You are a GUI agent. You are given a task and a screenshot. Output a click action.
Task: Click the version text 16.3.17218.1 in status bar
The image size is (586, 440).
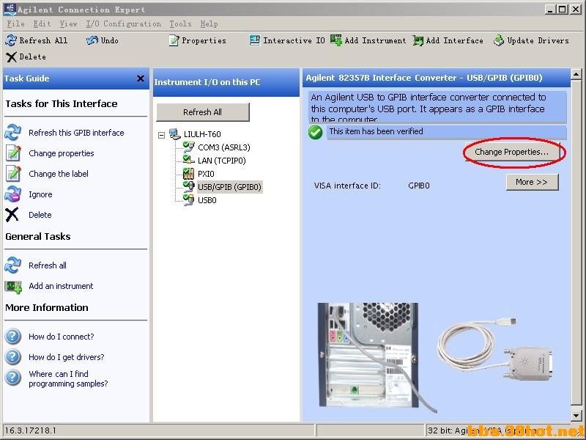[30, 430]
